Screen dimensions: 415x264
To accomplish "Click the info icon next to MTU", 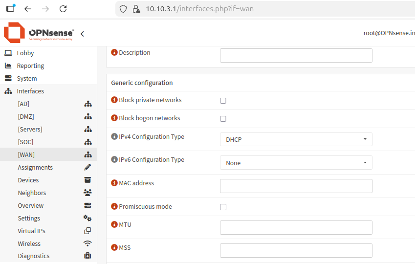I will pos(114,225).
